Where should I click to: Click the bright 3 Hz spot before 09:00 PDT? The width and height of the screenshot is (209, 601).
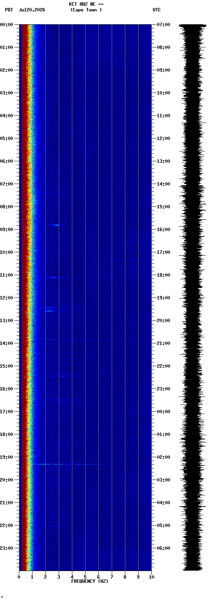click(x=56, y=225)
